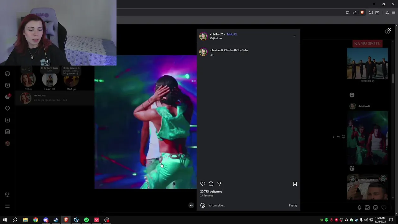React to message with emoji icon
This screenshot has width=398, height=224.
coord(343,137)
